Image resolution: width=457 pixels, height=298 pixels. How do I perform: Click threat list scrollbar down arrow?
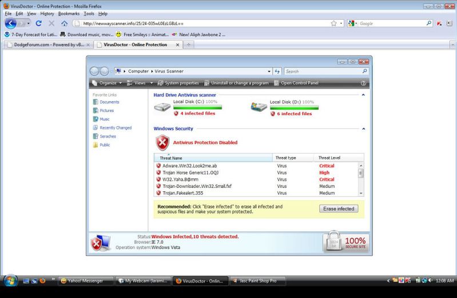tap(361, 193)
